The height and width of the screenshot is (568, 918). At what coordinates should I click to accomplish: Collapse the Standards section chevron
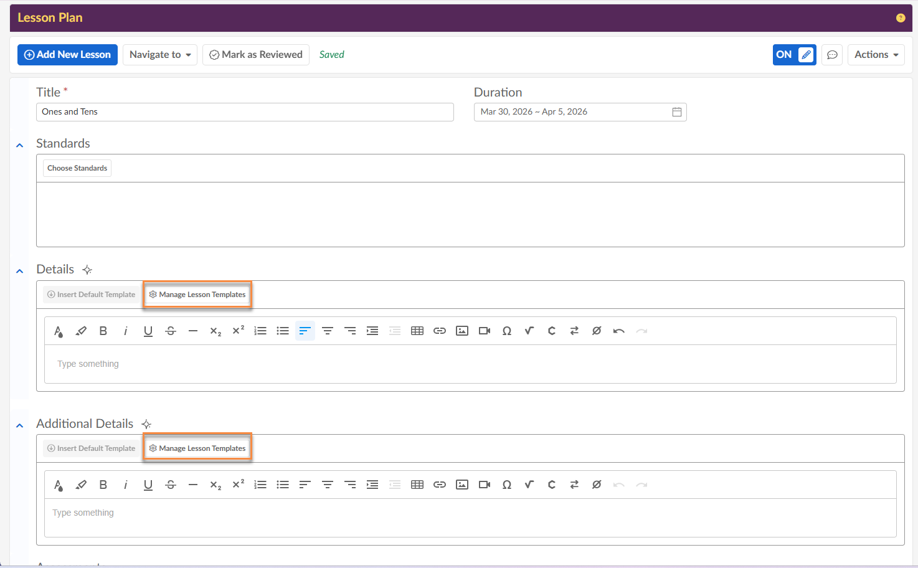click(x=20, y=145)
